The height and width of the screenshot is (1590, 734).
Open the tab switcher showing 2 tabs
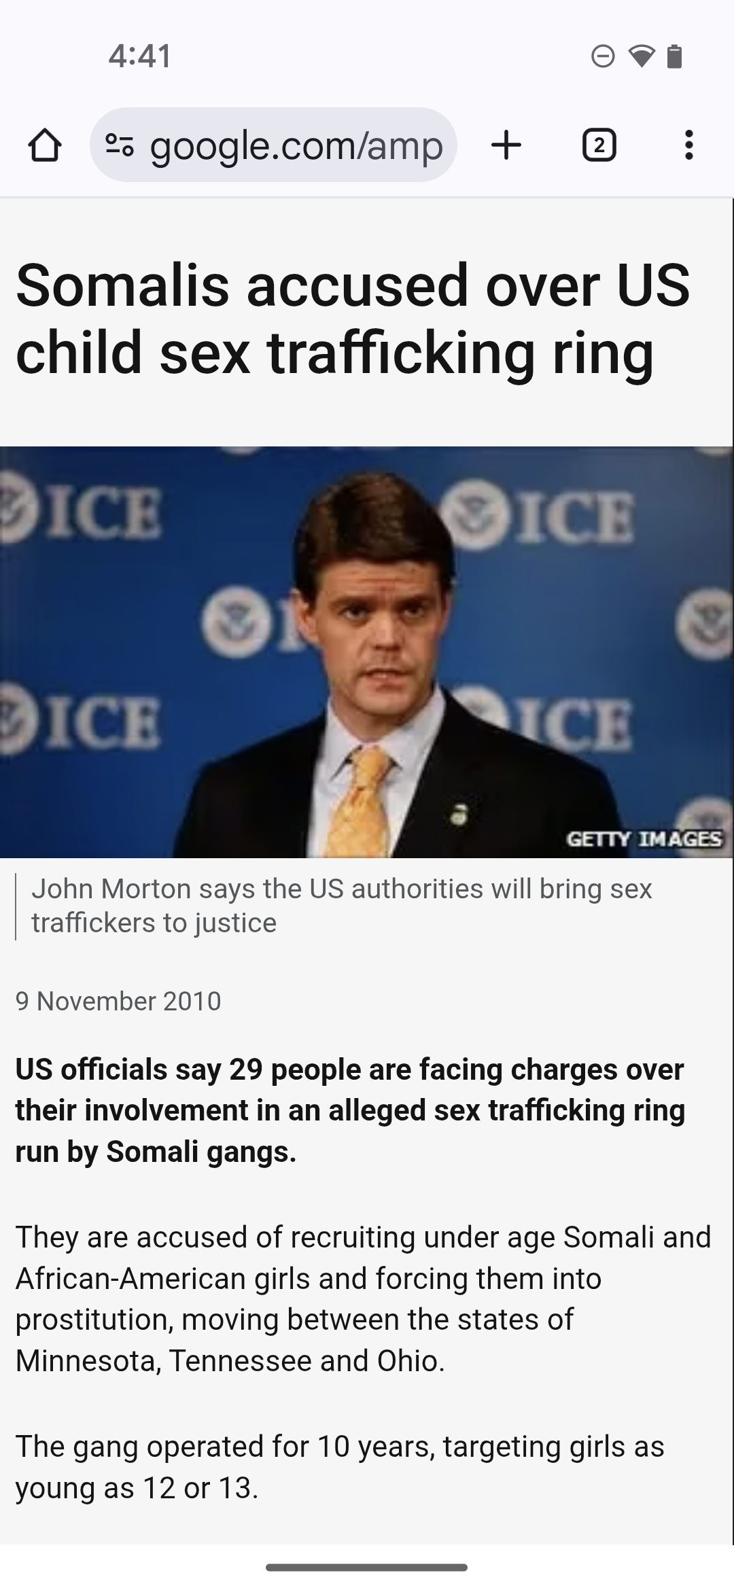[x=599, y=145]
